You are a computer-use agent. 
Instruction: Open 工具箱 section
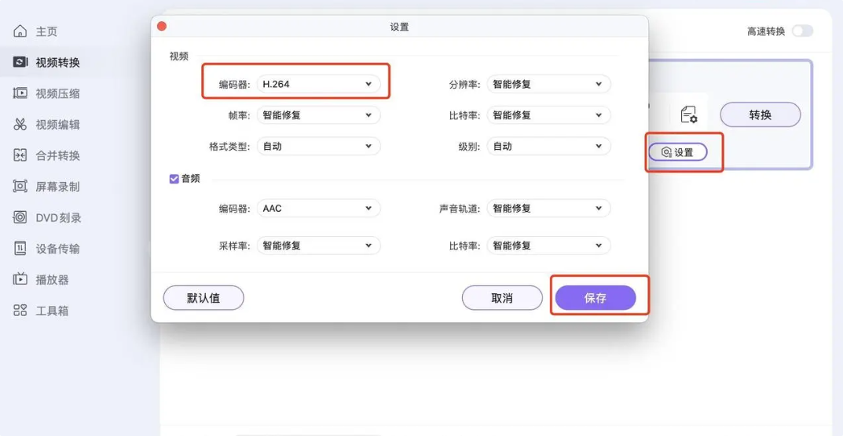pos(52,311)
